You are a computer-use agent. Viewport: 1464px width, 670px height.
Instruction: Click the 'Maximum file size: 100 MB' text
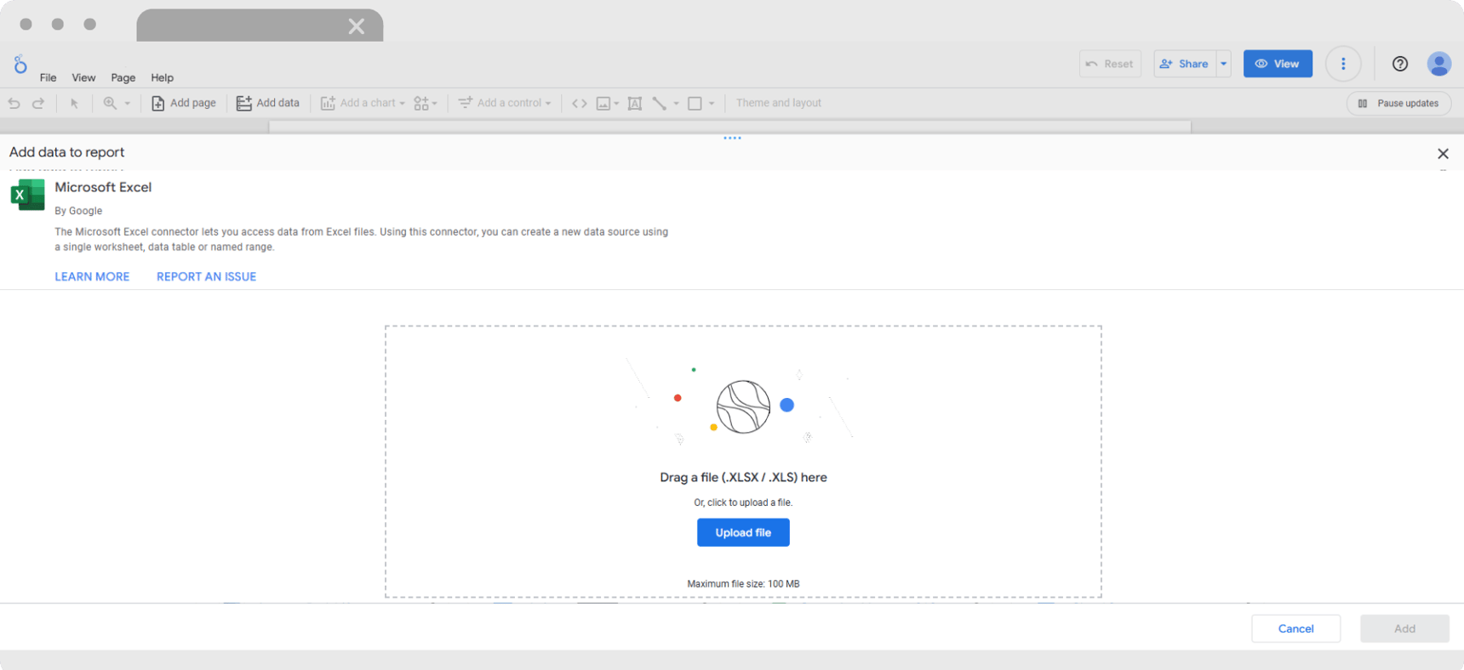tap(743, 584)
